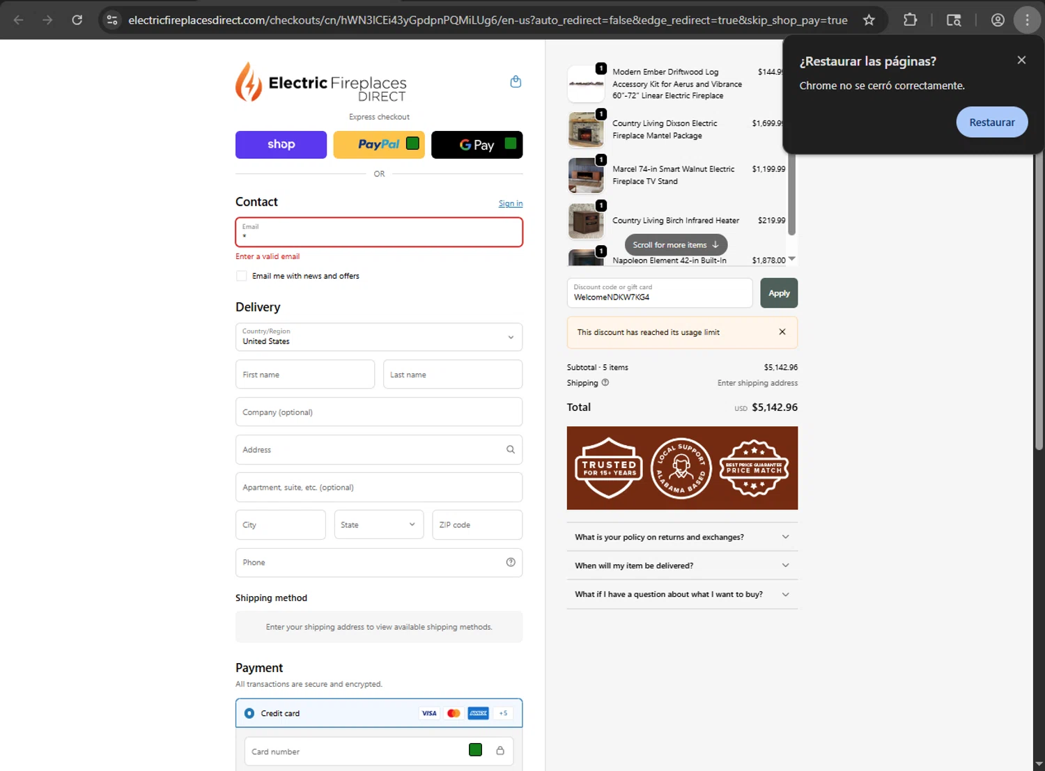Click the Country Living Dixson Mantel thumbnail

point(586,130)
